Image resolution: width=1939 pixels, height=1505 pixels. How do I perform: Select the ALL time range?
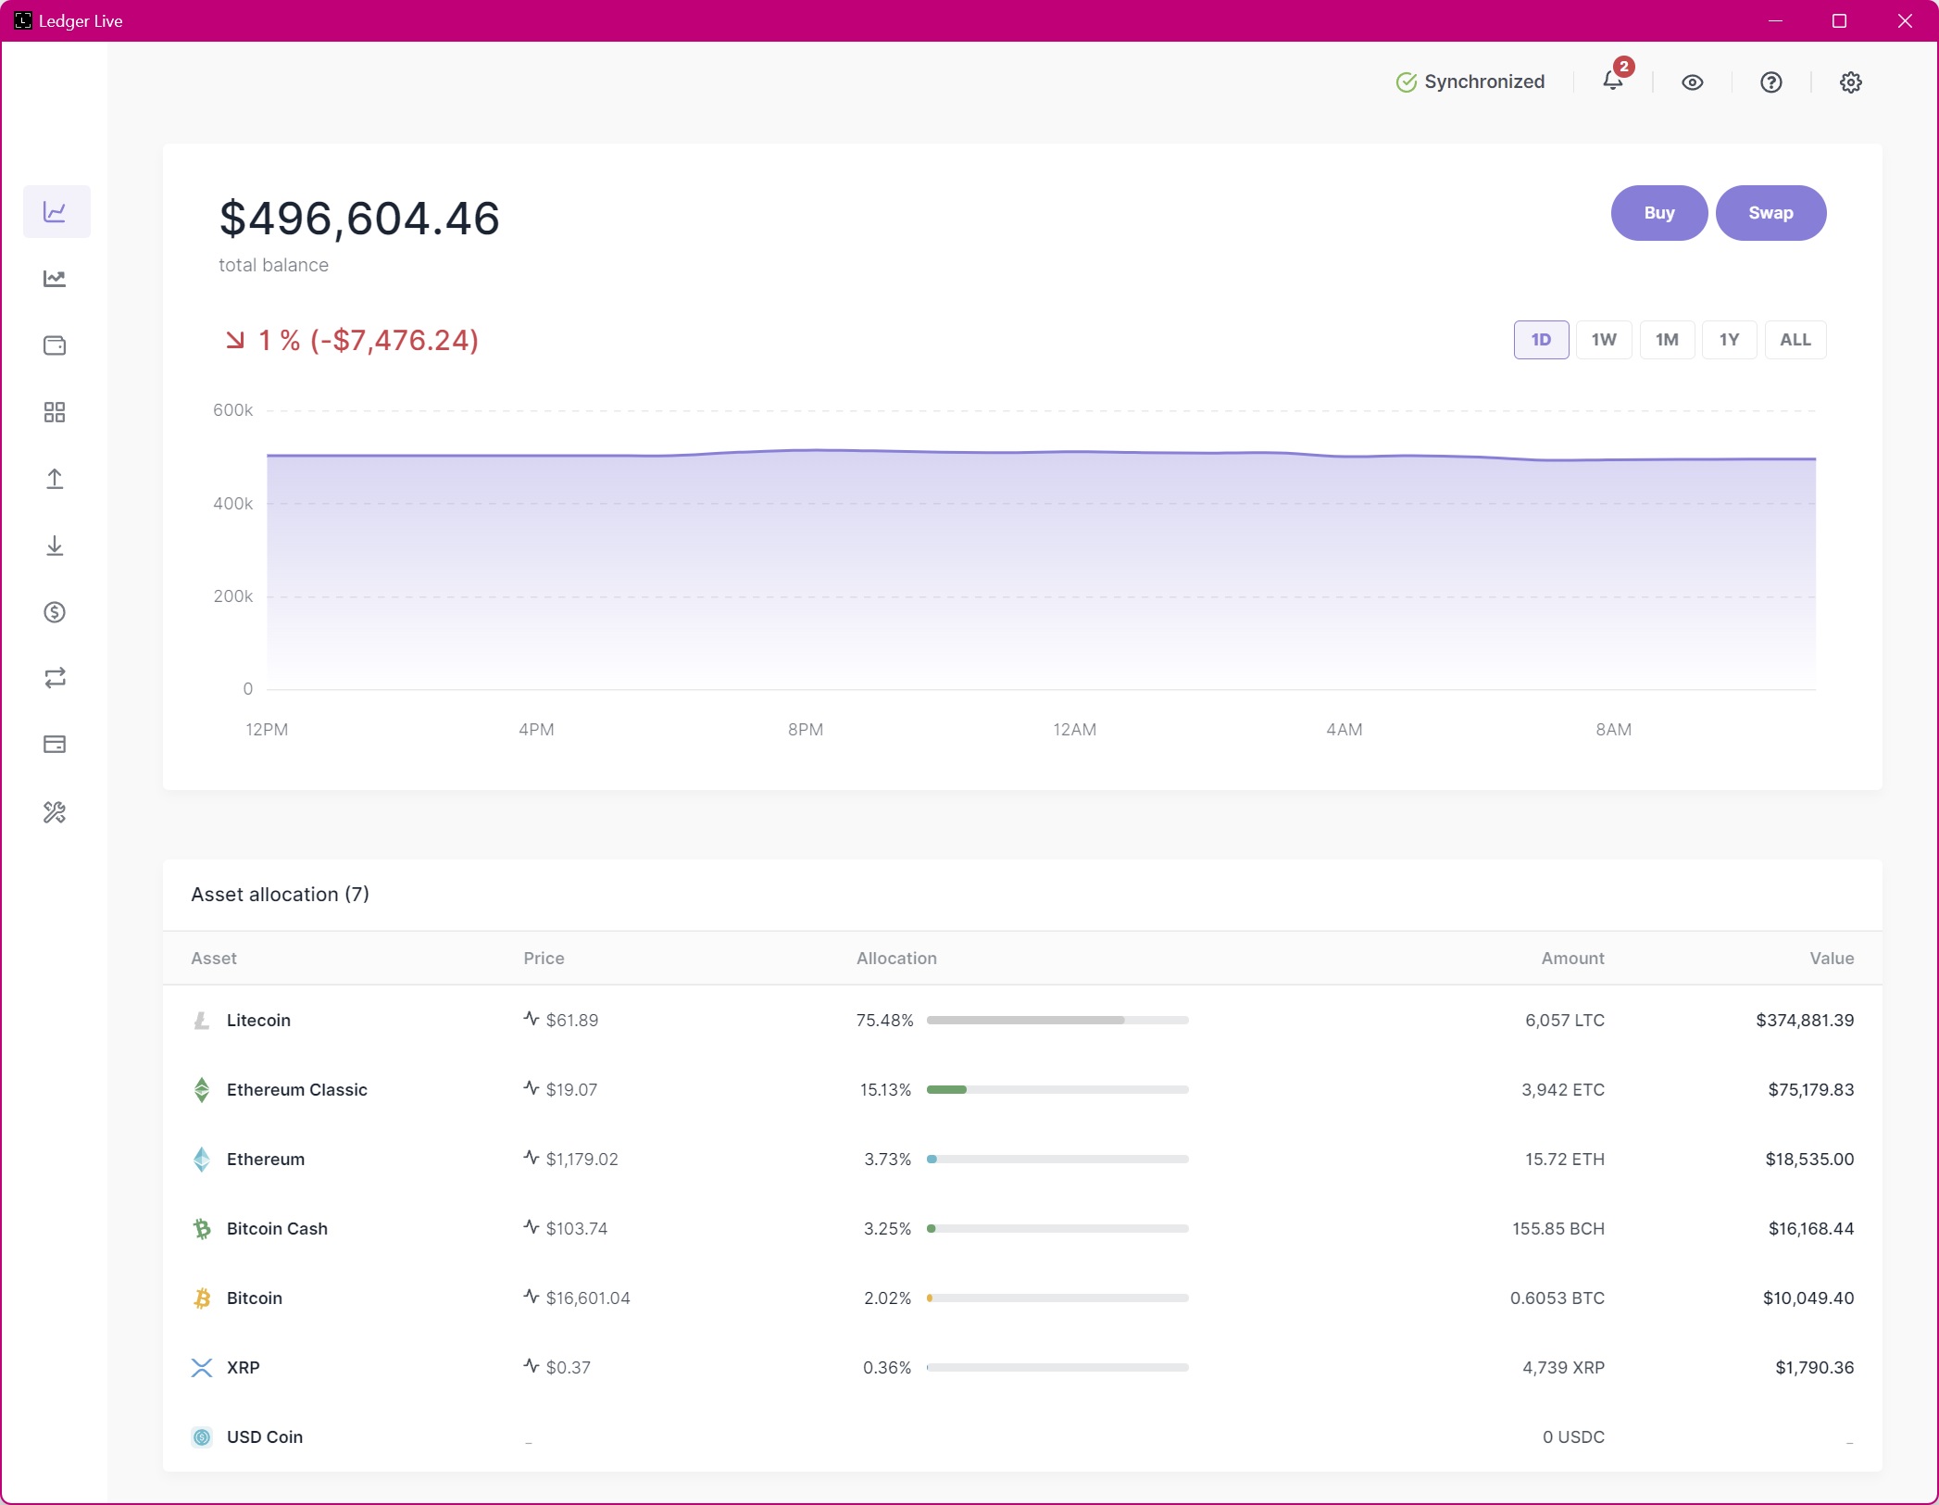click(x=1795, y=340)
